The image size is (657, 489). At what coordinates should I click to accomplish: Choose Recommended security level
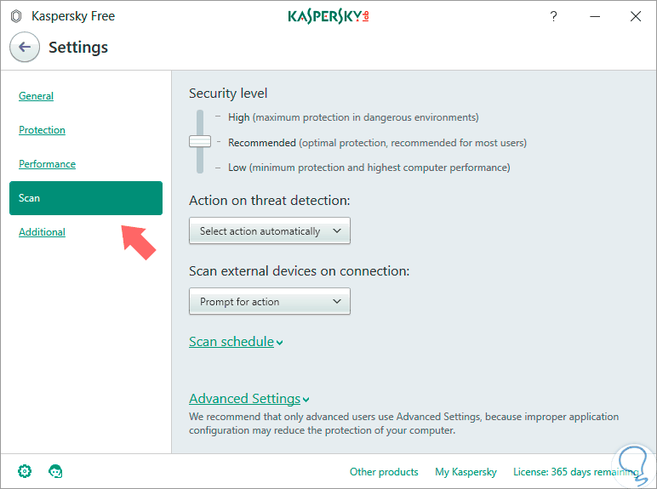coord(261,143)
